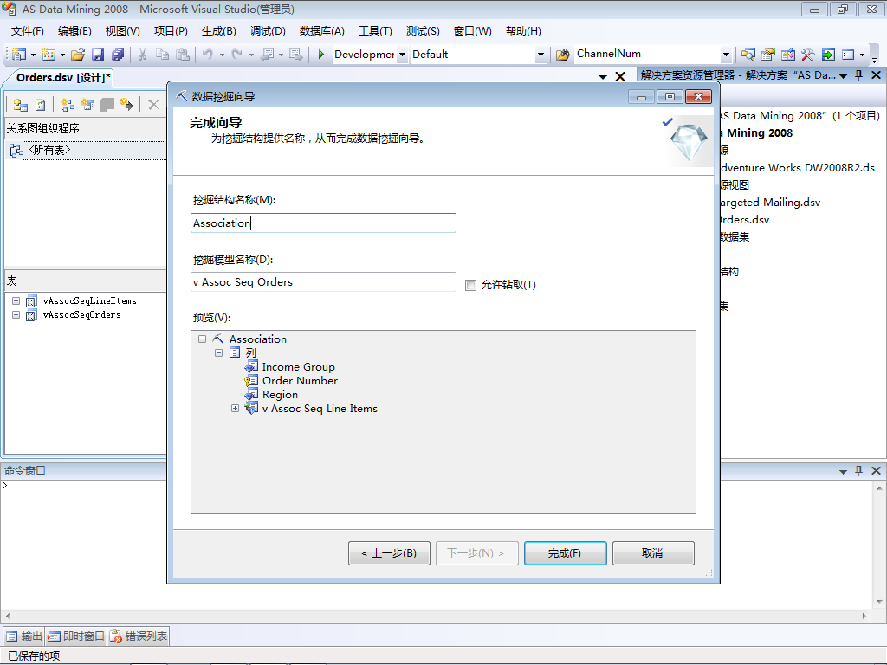887x665 pixels.
Task: Open the 数据库(A) menu
Action: click(x=322, y=31)
